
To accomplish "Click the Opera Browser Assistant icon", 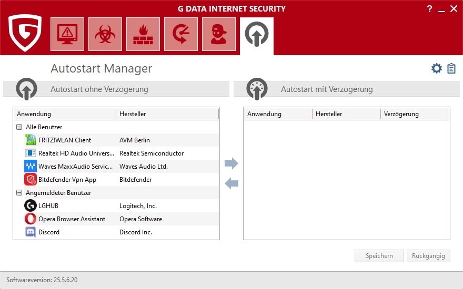I will click(31, 219).
